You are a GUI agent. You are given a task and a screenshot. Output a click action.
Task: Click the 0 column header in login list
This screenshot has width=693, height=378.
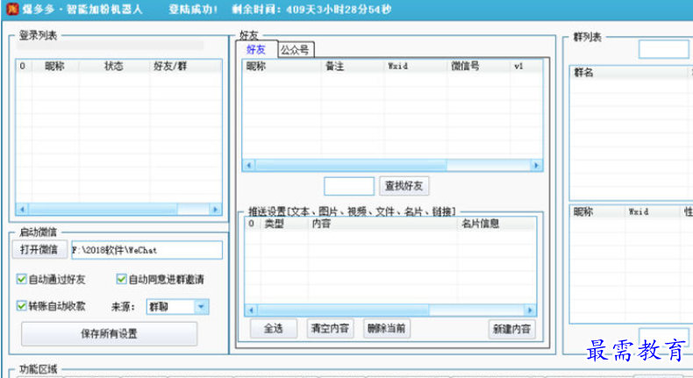[x=24, y=67]
